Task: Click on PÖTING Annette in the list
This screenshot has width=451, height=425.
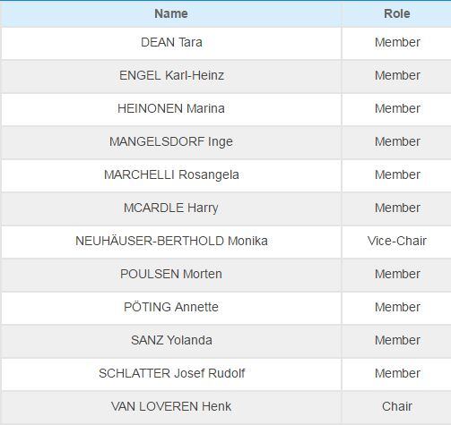Action: tap(171, 307)
